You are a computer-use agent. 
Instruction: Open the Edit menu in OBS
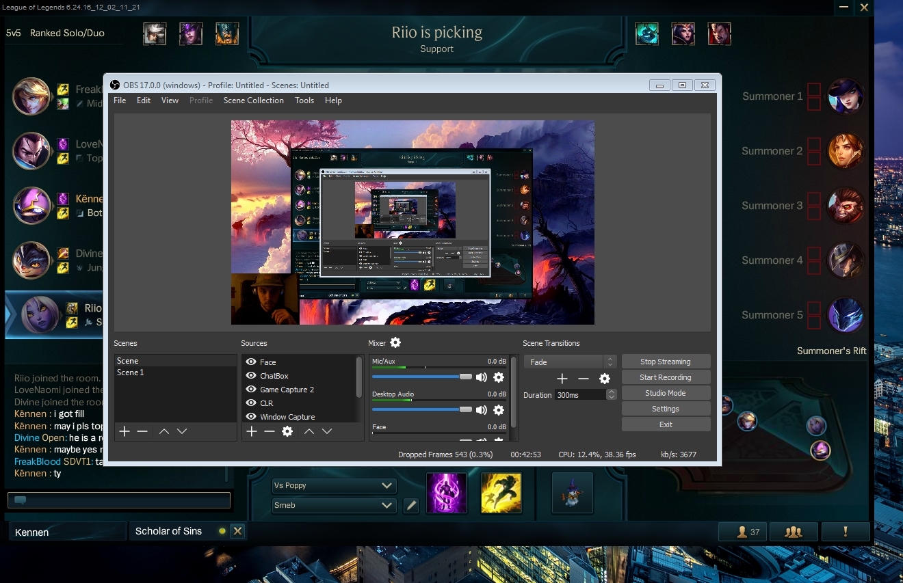tap(144, 100)
